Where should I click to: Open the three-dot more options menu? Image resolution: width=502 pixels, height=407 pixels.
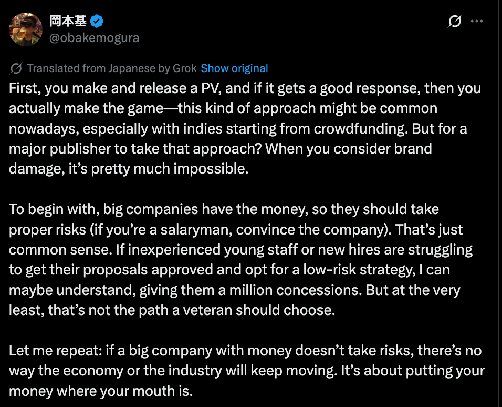point(477,22)
